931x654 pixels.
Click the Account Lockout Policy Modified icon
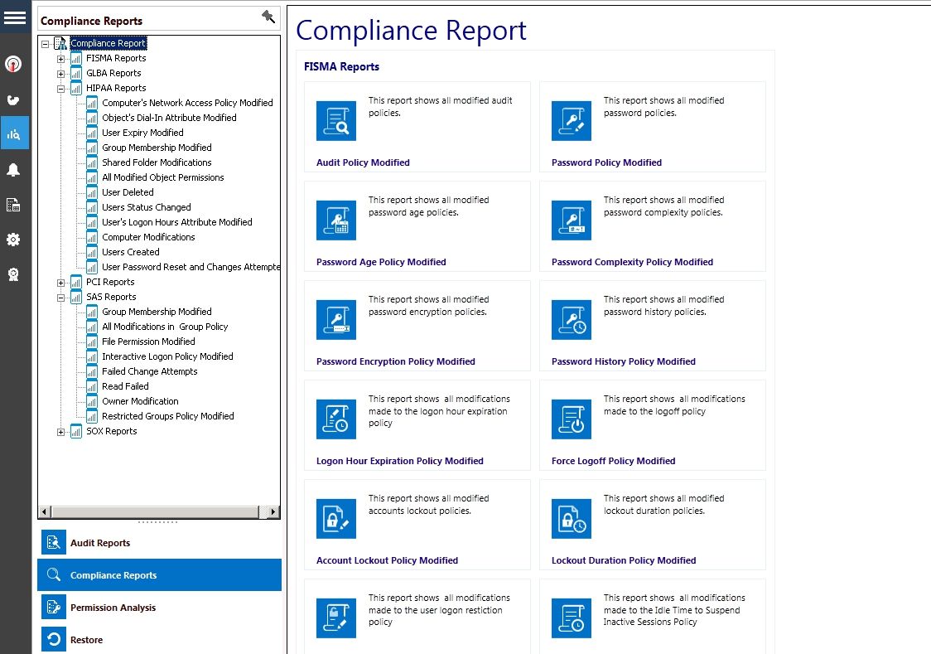[x=336, y=519]
